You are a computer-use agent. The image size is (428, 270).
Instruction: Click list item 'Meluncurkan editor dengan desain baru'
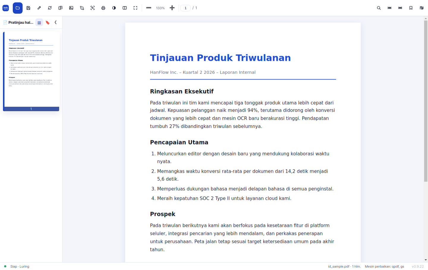click(x=243, y=157)
